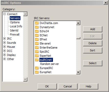Select Echo34 network name
The width and height of the screenshot is (109, 92).
tap(44, 31)
